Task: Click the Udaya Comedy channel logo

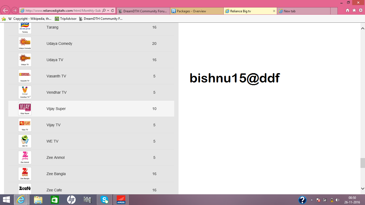Action: point(25,44)
